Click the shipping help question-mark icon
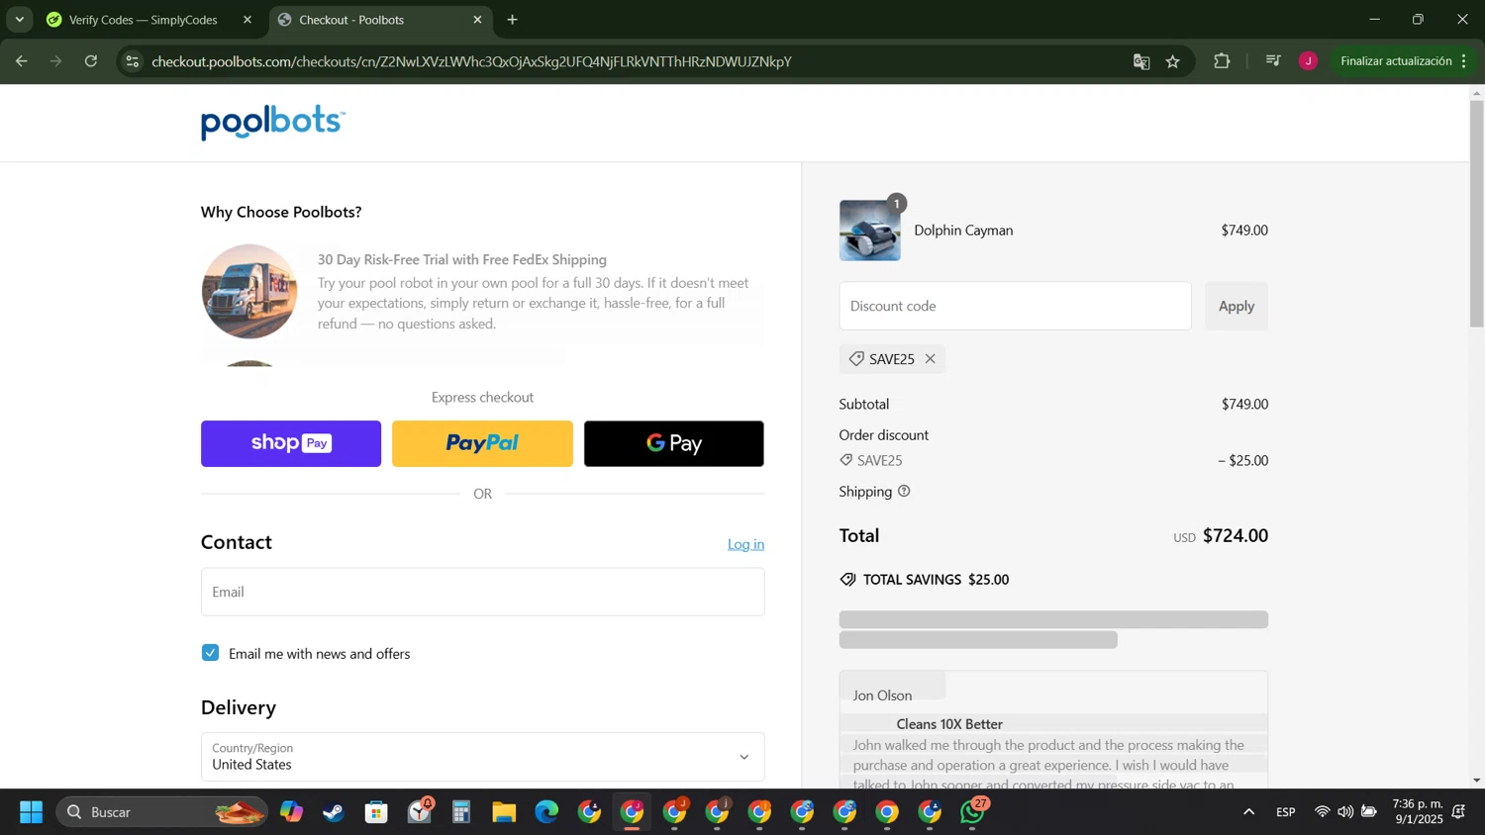Screen dimensions: 1485x835 point(904,491)
